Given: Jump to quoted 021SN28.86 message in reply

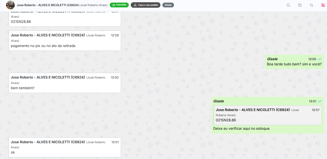Looking at the screenshot, I should pyautogui.click(x=268, y=115).
